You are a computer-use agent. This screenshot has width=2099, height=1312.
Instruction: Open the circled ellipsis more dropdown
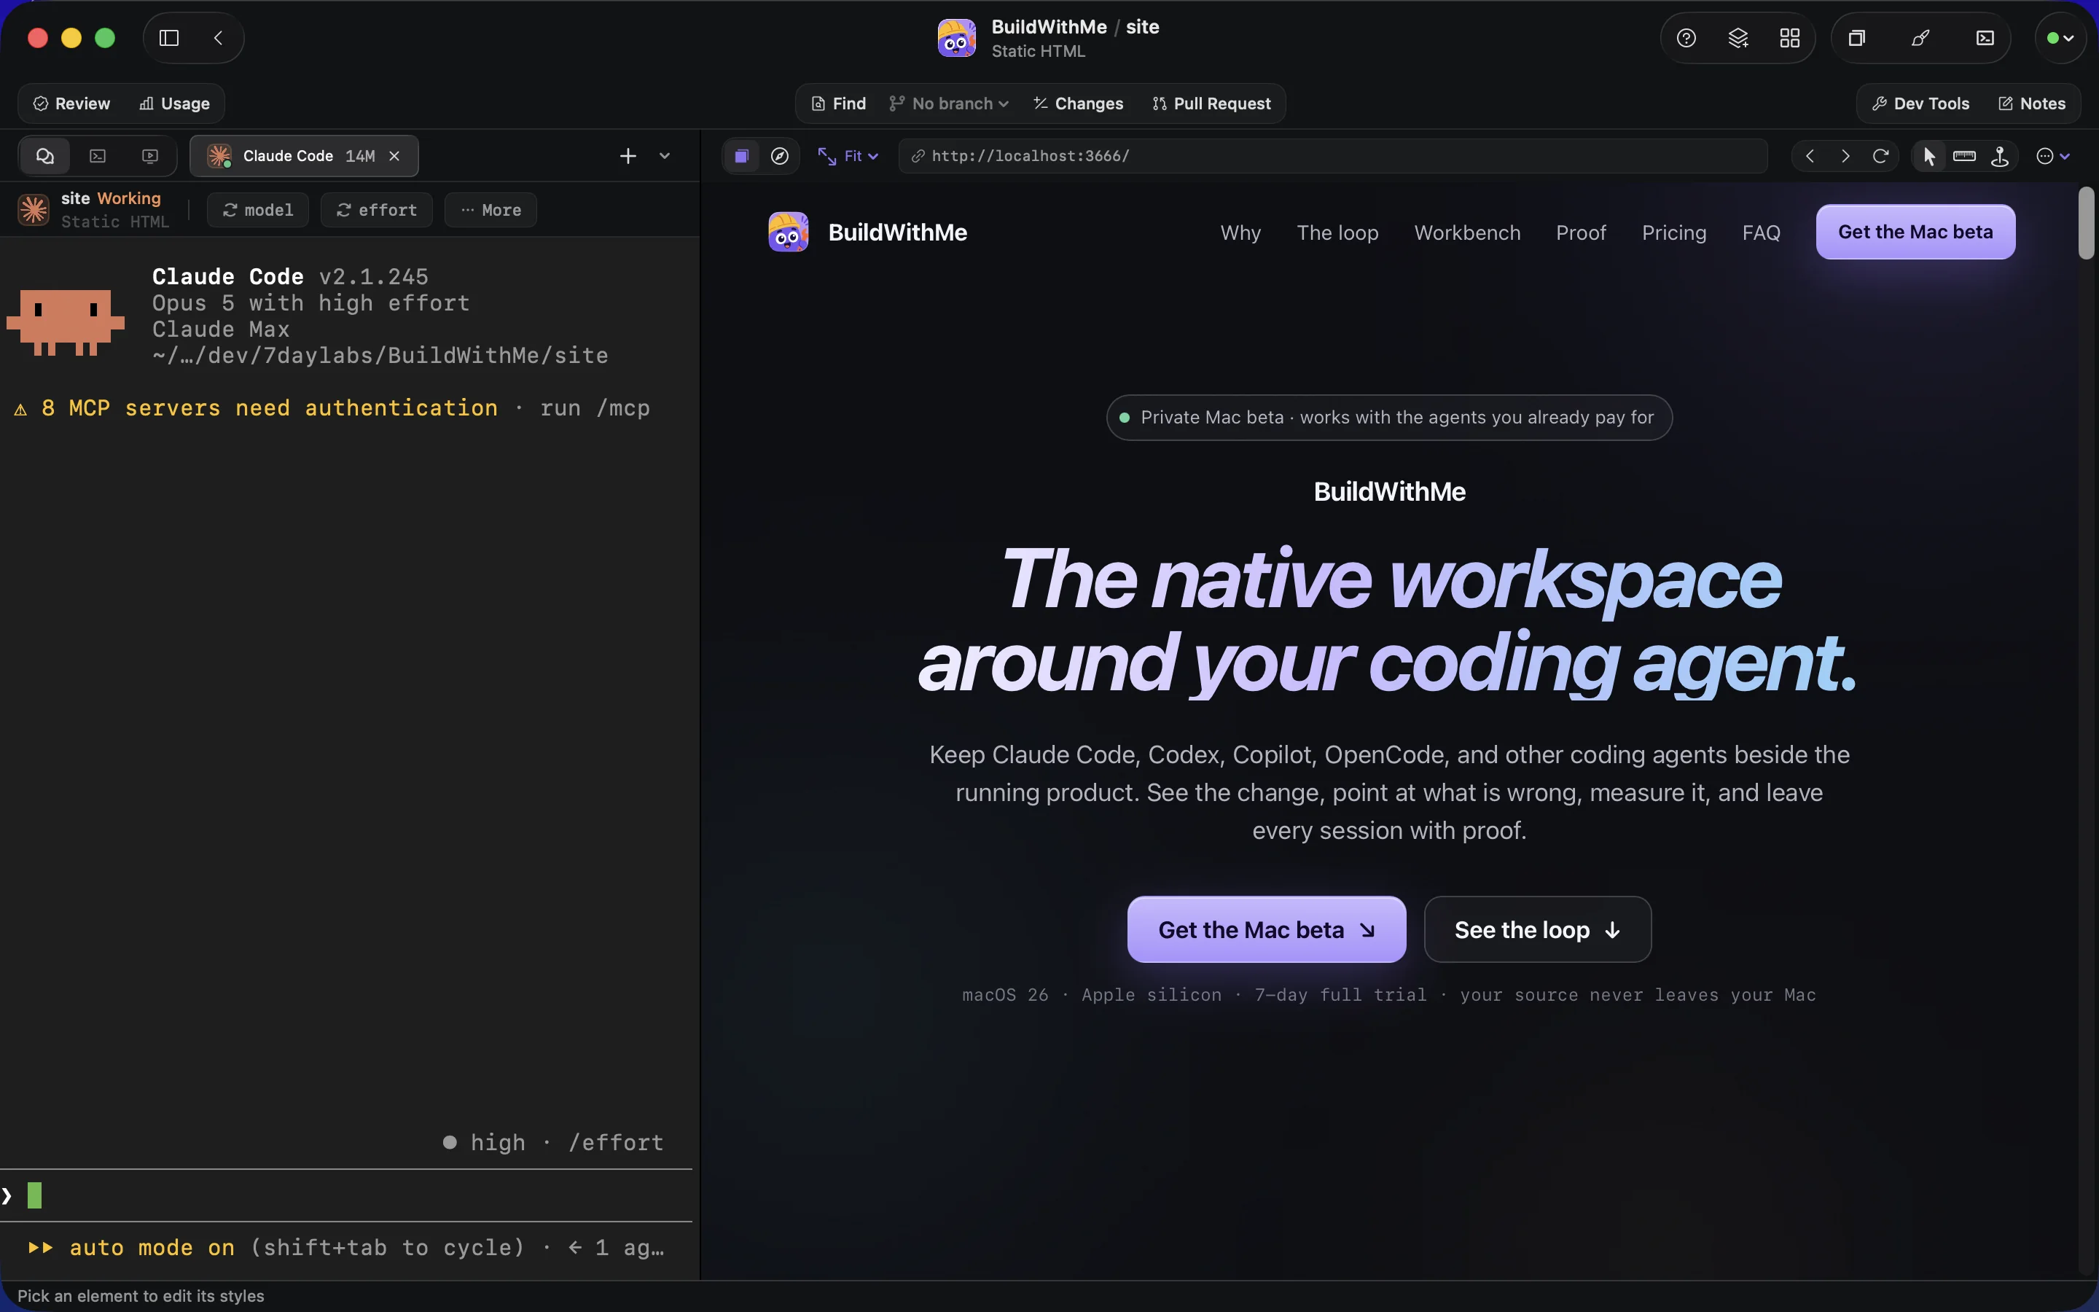pos(2053,156)
